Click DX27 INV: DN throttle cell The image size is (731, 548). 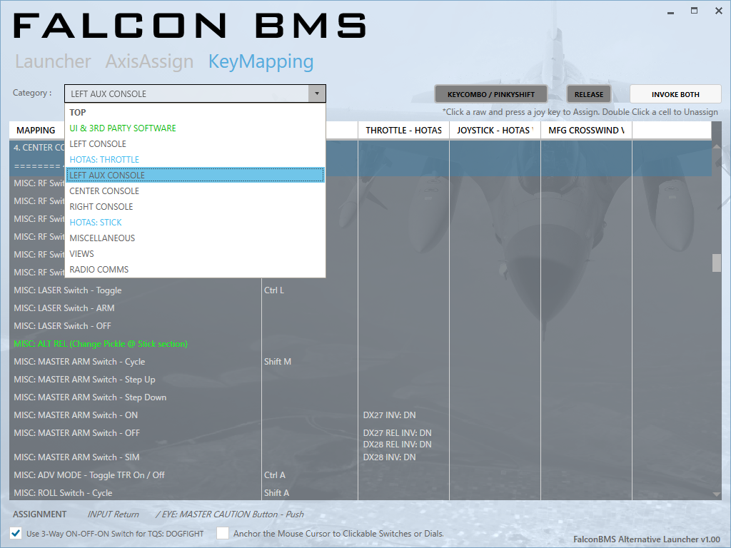point(404,415)
